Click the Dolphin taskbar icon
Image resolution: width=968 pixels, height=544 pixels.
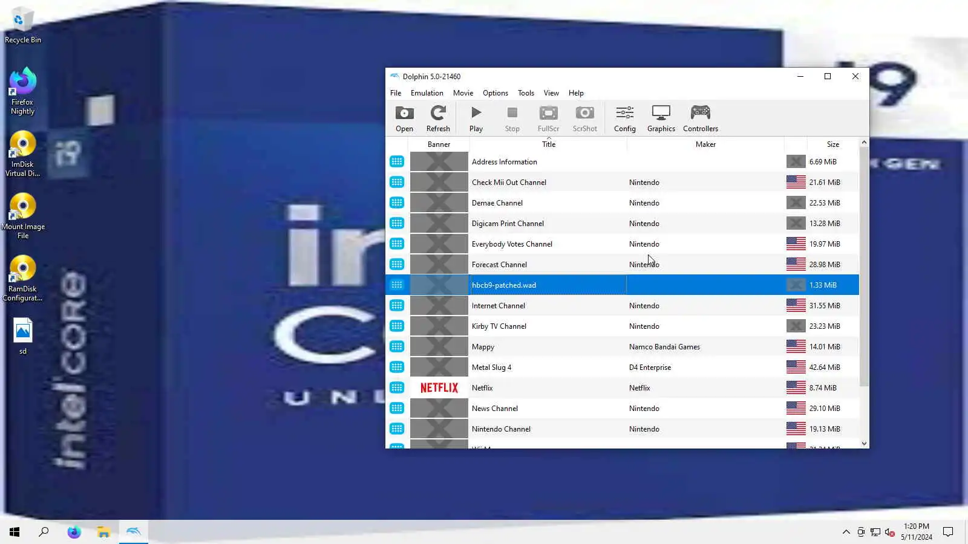pos(133,532)
